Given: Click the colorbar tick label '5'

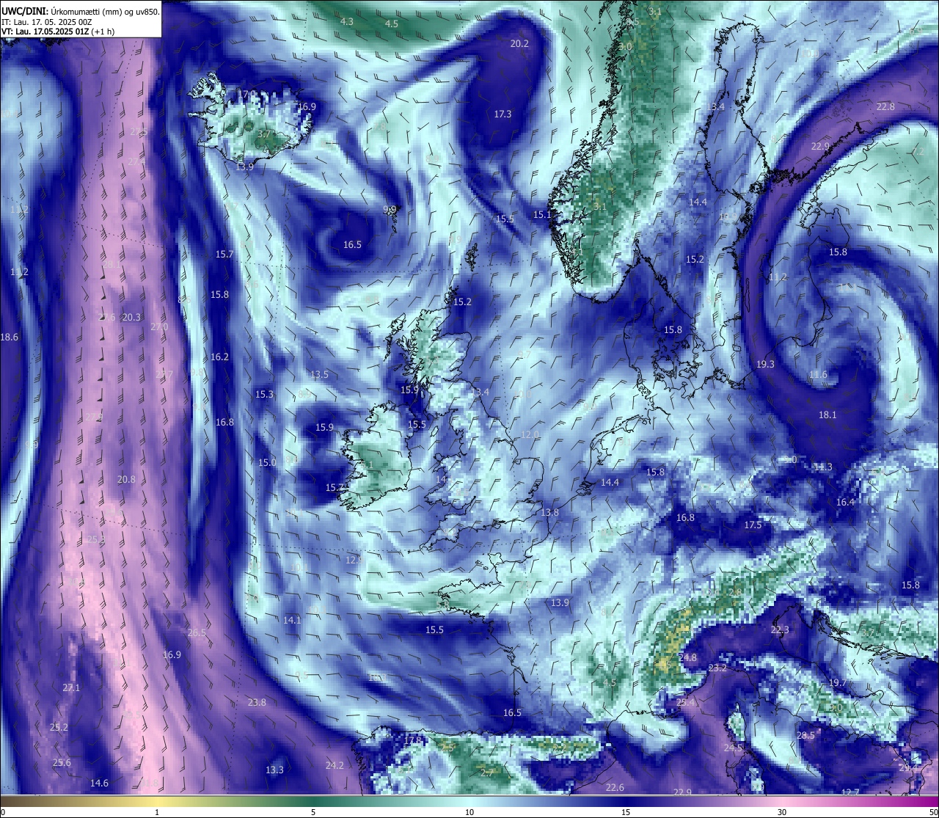Looking at the screenshot, I should pos(313,812).
